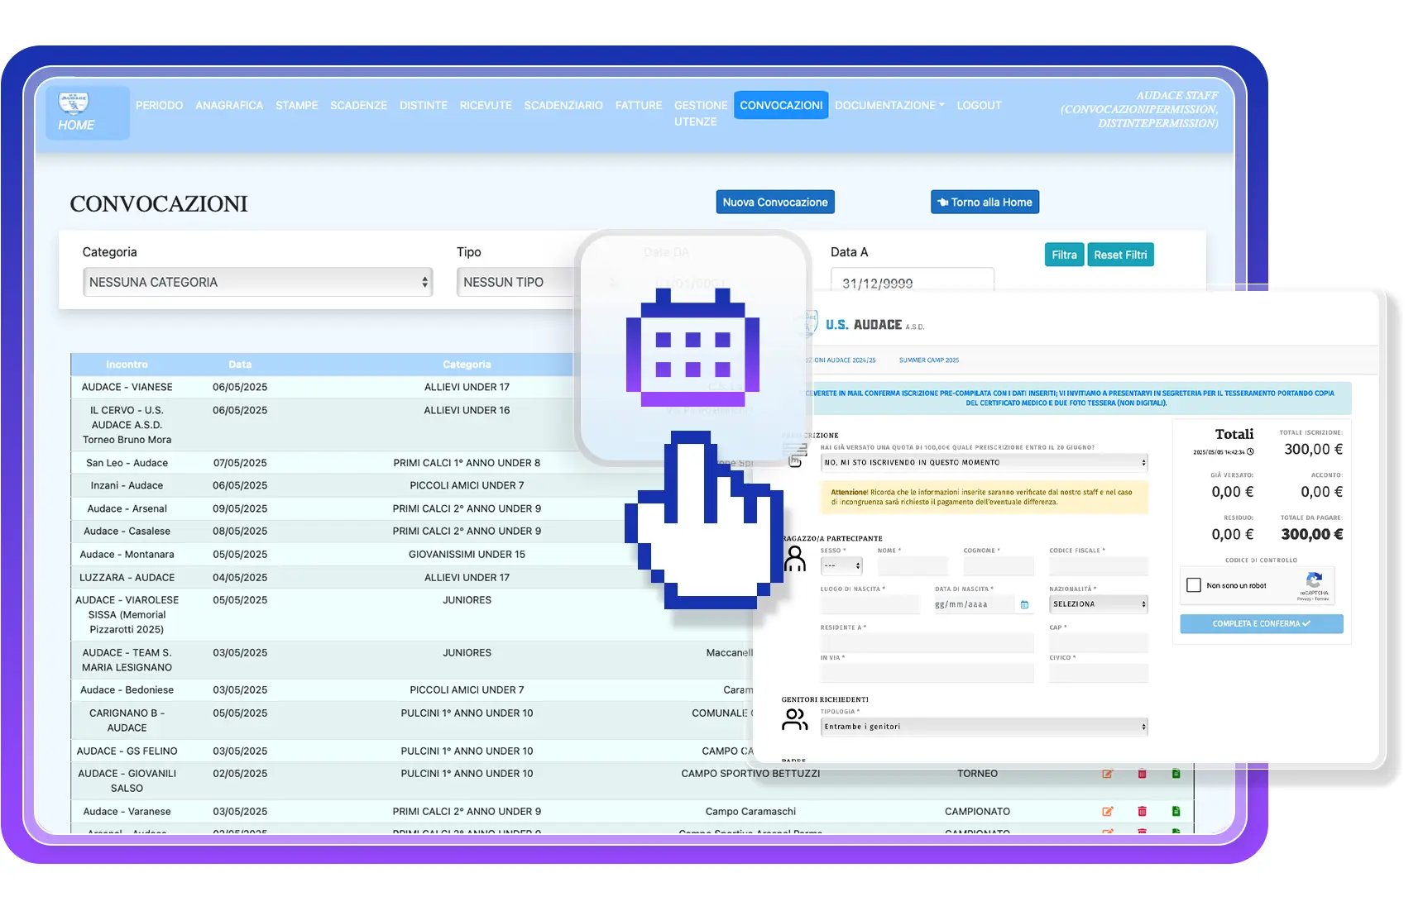Click the Data A date field
The width and height of the screenshot is (1423, 911).
912,280
